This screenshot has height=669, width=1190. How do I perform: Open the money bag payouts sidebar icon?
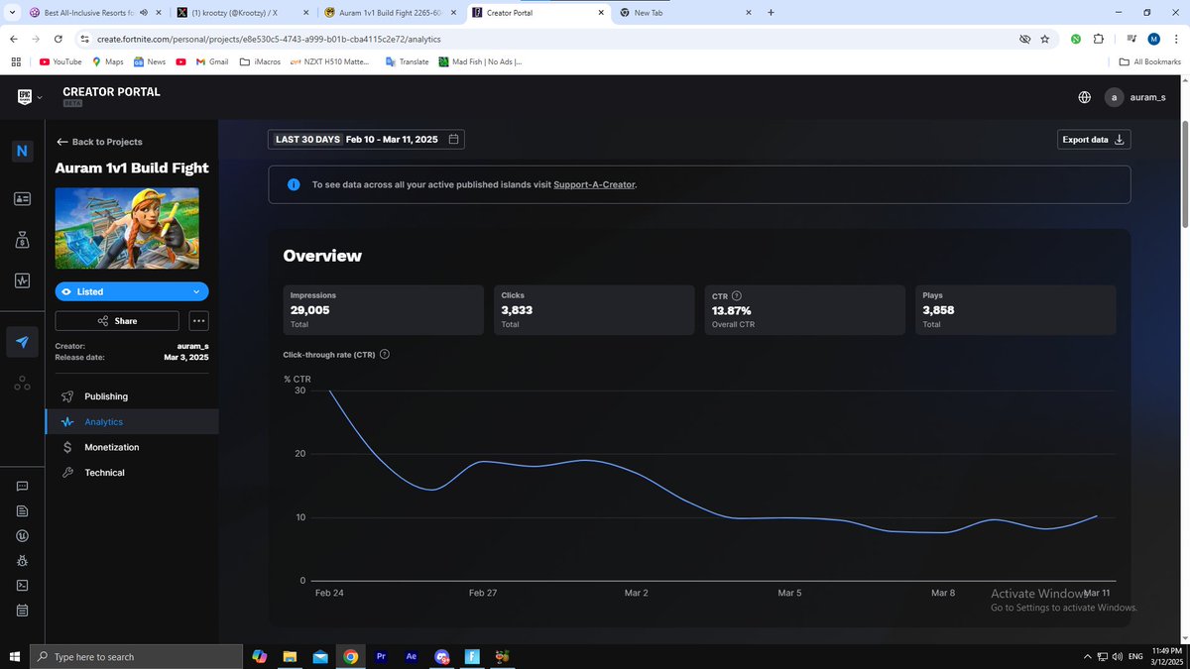(x=23, y=239)
